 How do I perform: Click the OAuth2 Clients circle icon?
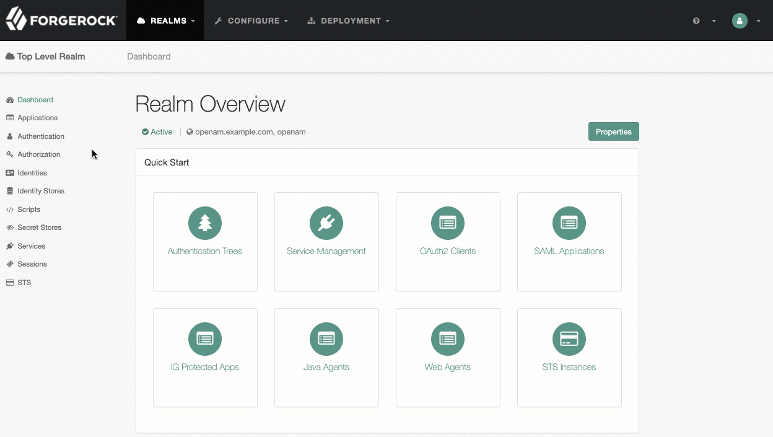tap(448, 223)
